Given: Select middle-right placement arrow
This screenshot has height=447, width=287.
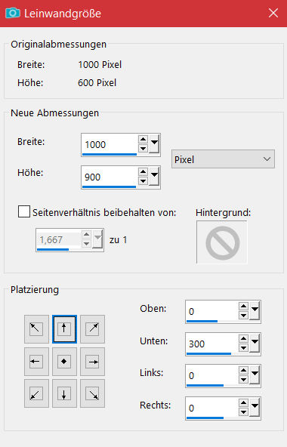Looking at the screenshot, I should pos(92,362).
